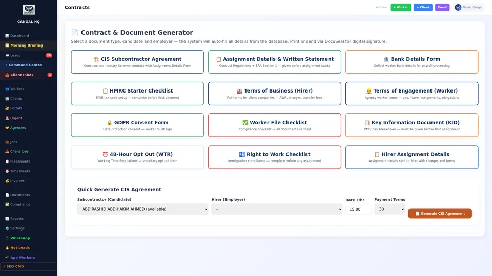Open Payment Terms dropdown

pos(389,209)
